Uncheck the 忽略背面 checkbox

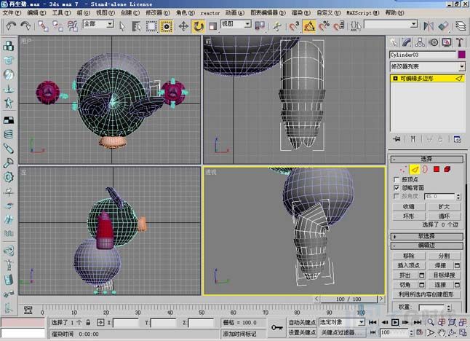(397, 188)
